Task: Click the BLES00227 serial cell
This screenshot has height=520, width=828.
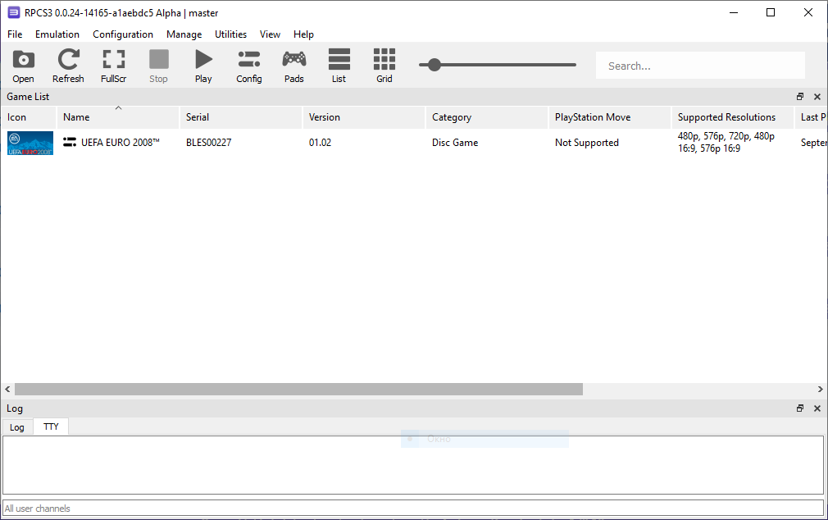Action: (208, 143)
